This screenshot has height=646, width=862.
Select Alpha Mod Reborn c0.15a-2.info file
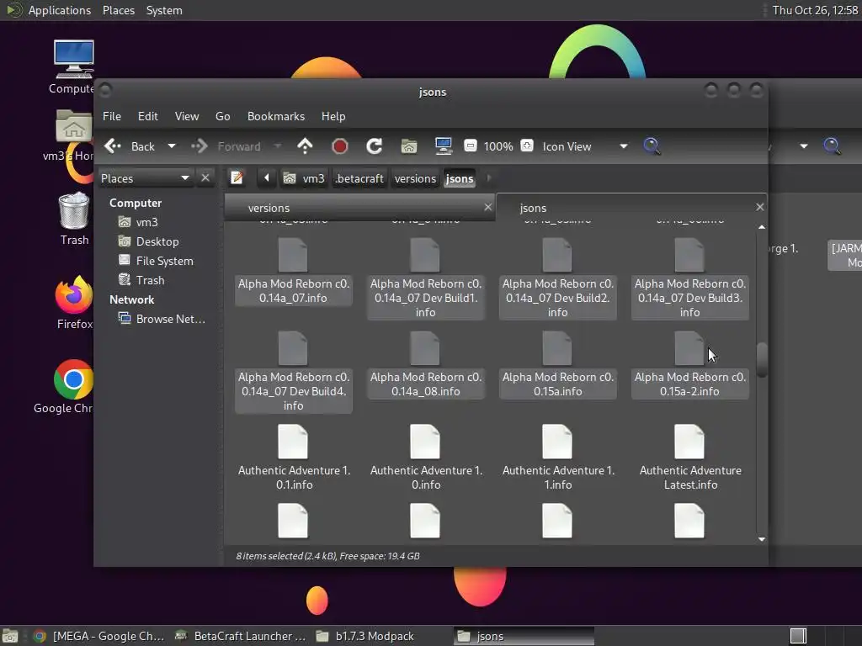[689, 365]
